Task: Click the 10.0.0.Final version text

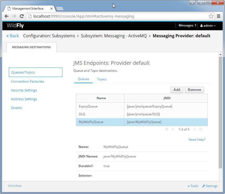Action: [x=14, y=186]
